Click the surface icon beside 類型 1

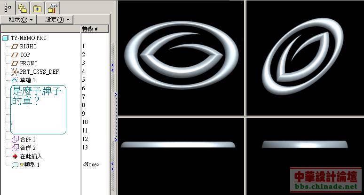[15, 165]
